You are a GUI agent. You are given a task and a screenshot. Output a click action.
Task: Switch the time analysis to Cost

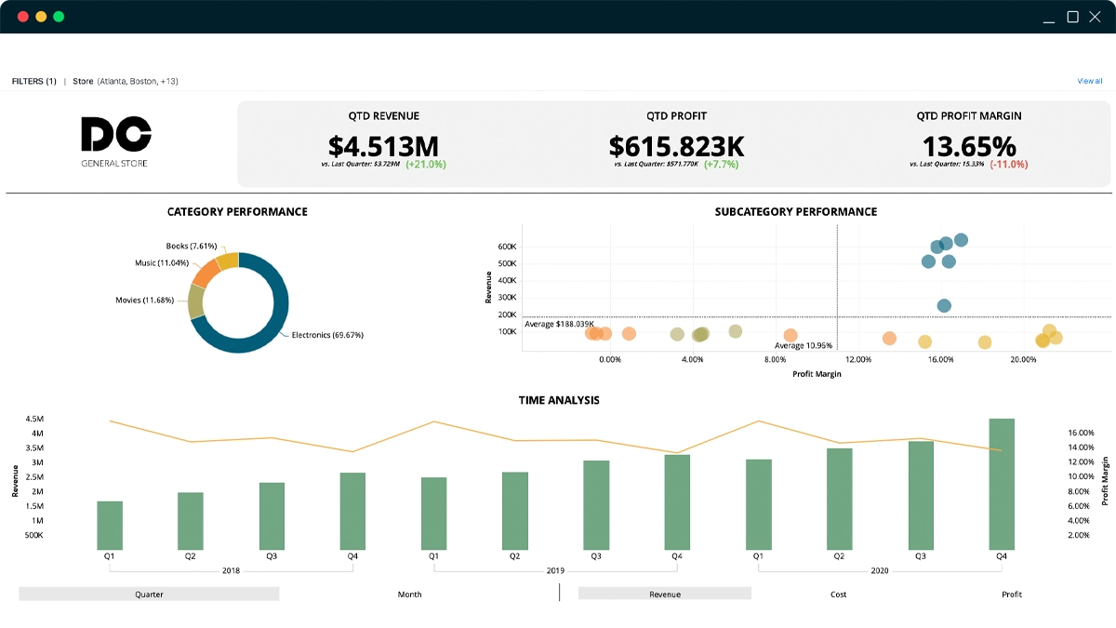(x=838, y=594)
